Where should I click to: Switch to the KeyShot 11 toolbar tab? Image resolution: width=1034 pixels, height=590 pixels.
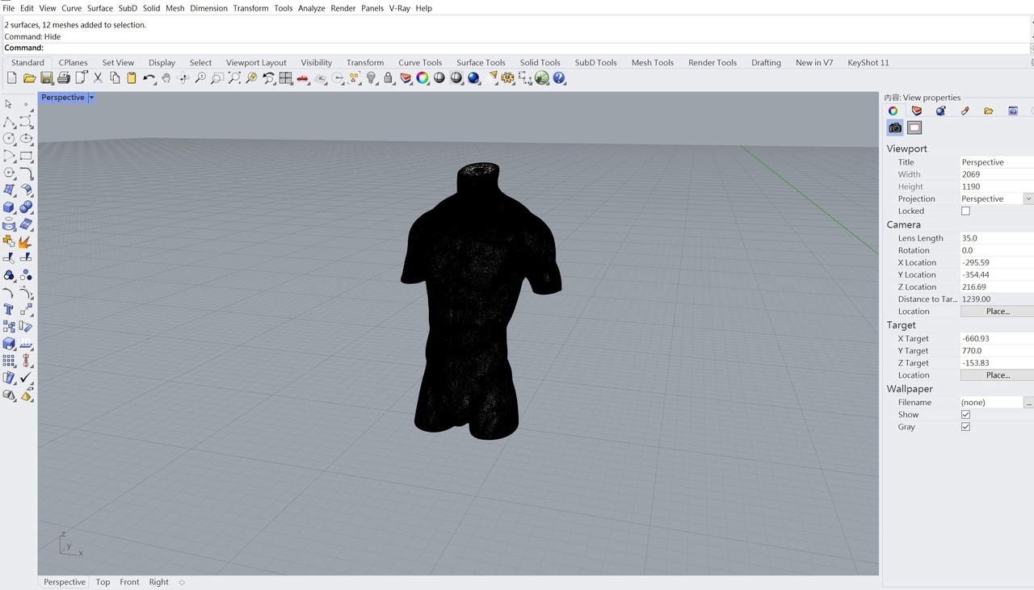click(868, 62)
